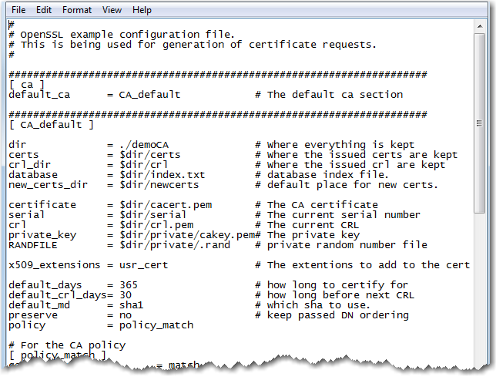This screenshot has width=496, height=380.
Task: Open the Format menu
Action: (x=77, y=10)
